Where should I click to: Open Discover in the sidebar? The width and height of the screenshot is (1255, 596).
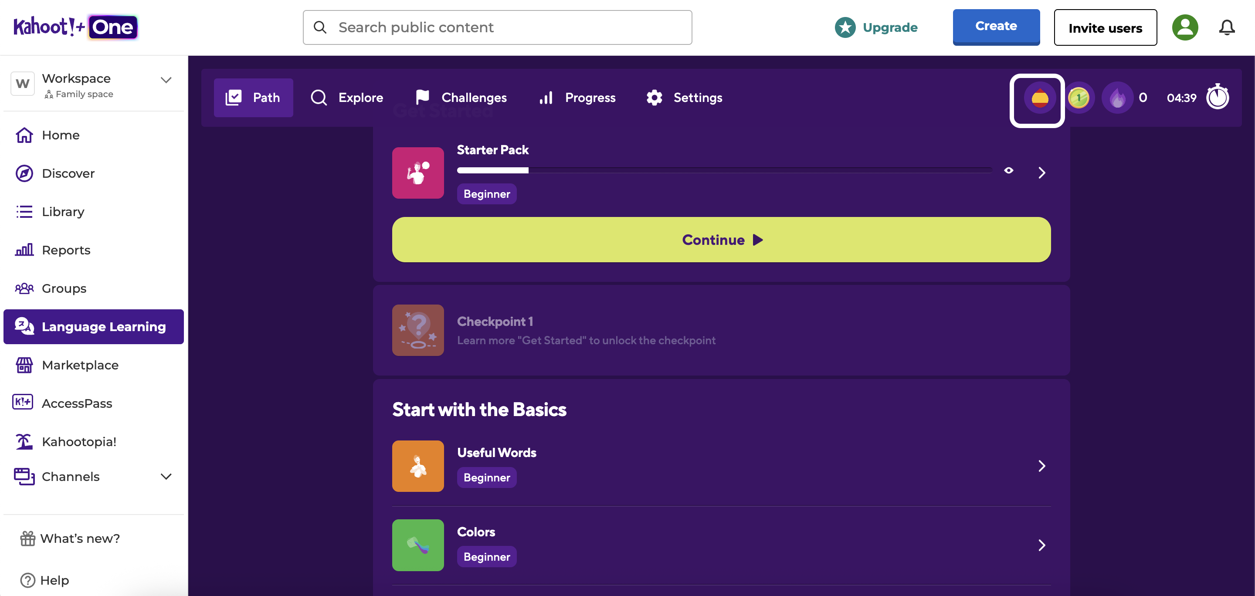click(x=94, y=173)
